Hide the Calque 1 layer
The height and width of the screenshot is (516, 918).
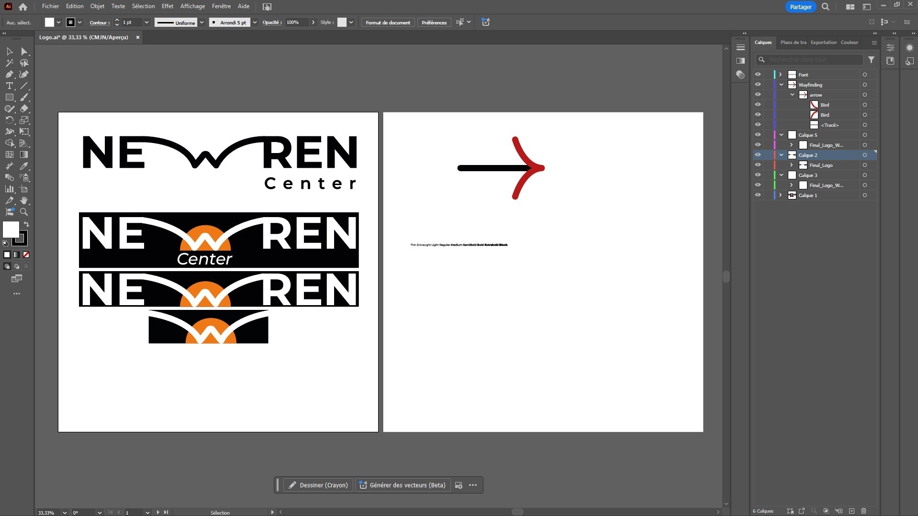758,195
